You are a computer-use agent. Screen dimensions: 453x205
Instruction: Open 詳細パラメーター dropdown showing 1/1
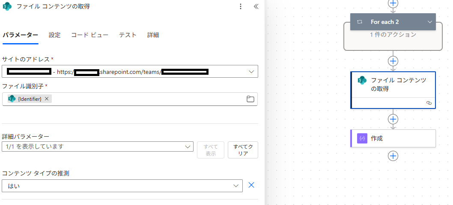(x=98, y=146)
